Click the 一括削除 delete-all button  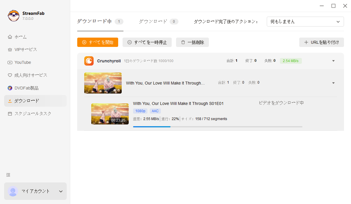[x=192, y=42]
